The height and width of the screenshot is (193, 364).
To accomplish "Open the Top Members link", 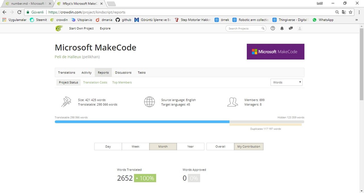I will click(x=122, y=82).
